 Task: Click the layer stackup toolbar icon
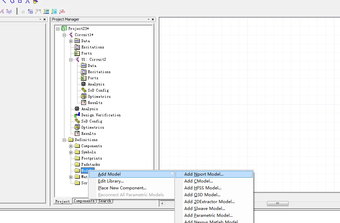click(x=46, y=11)
